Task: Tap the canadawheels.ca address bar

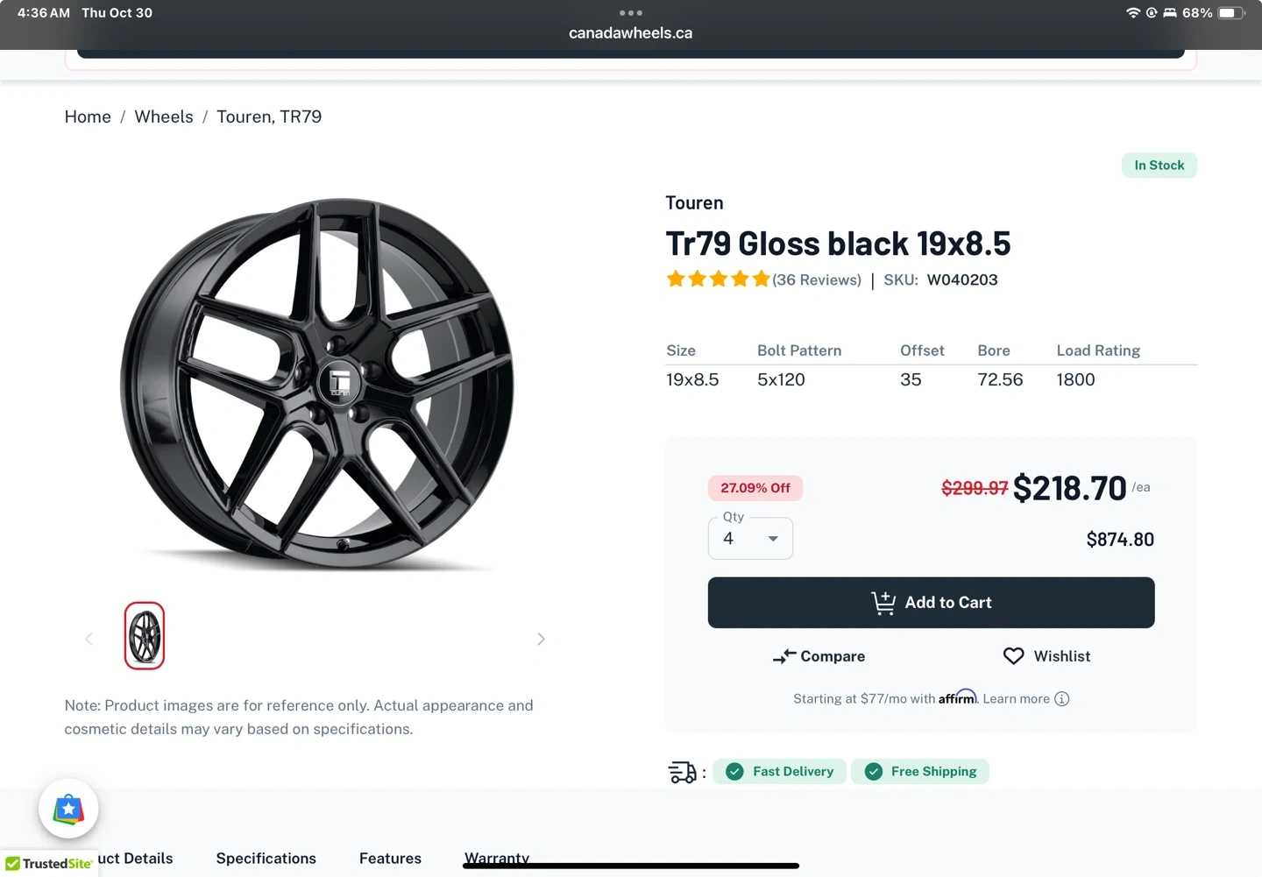Action: coord(631,33)
